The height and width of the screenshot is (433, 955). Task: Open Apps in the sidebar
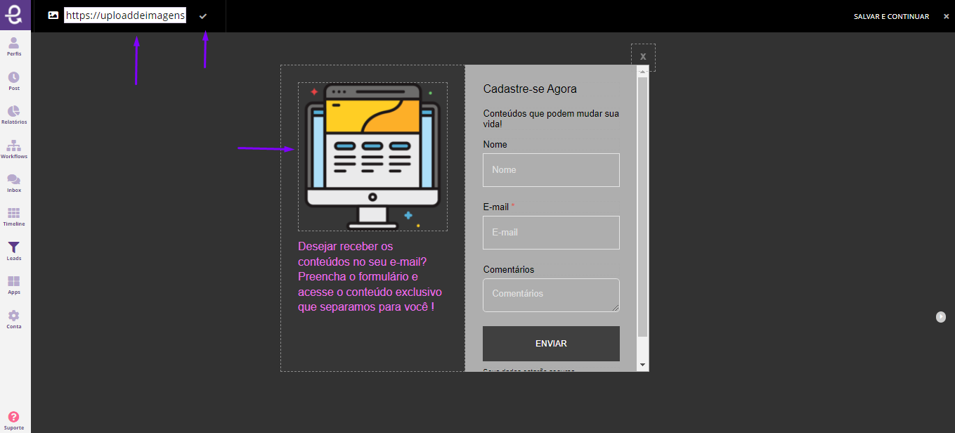(x=14, y=285)
